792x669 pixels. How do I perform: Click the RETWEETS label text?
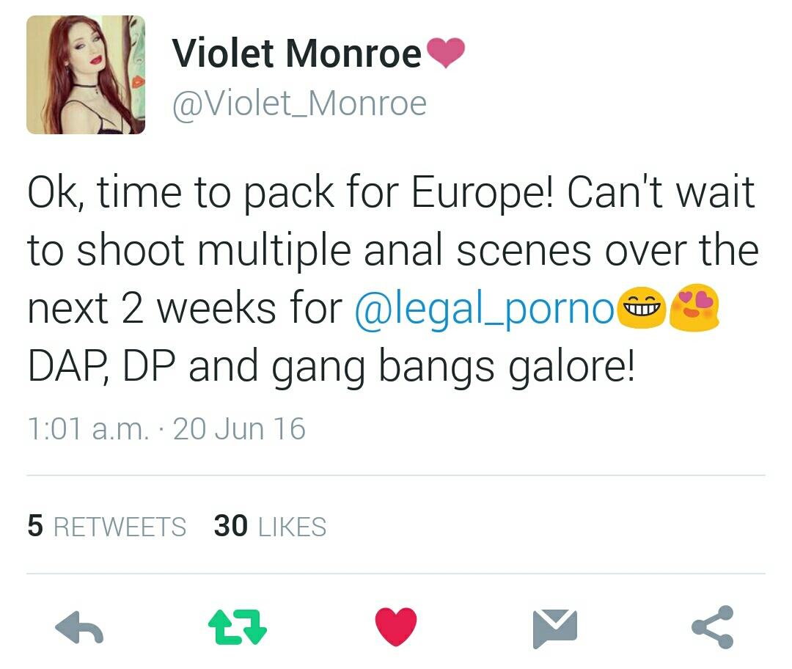pos(120,527)
